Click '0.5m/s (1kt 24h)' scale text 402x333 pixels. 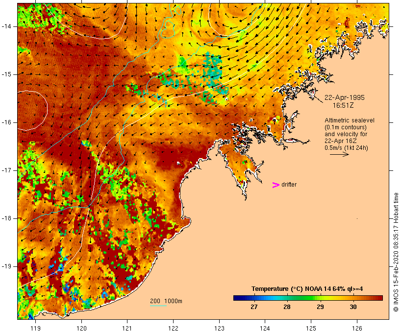point(346,148)
